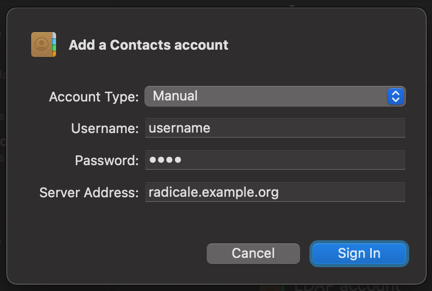The height and width of the screenshot is (291, 432).
Task: Place cursor in 'radicale.example.org' text
Action: 213,192
